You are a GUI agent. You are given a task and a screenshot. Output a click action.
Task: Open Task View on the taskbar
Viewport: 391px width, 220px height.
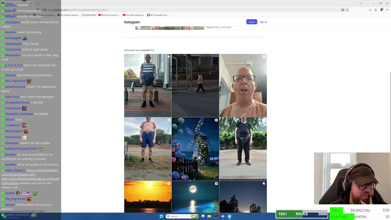203,216
